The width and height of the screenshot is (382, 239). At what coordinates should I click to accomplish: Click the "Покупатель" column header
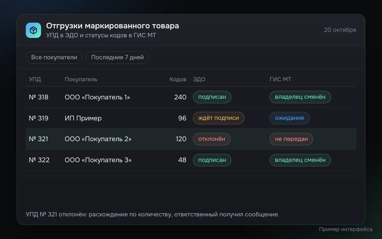pos(81,79)
